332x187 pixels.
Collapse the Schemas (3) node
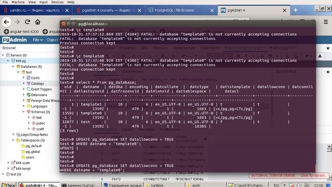pos(24,112)
